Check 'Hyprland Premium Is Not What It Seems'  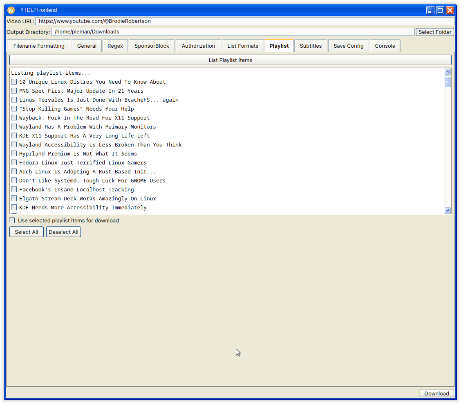point(14,153)
